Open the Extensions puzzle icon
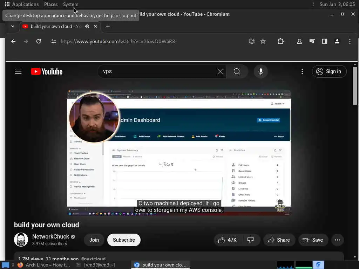 coord(280,41)
